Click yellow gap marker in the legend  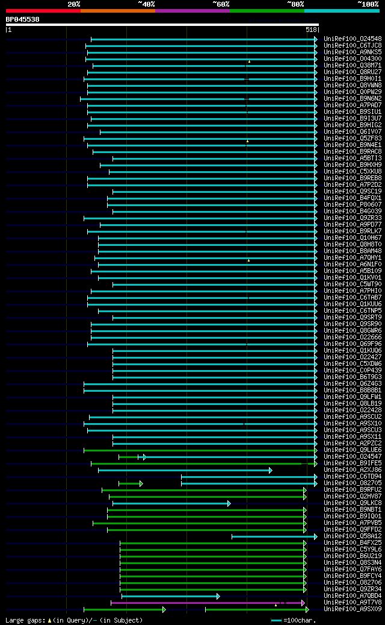pyautogui.click(x=50, y=621)
